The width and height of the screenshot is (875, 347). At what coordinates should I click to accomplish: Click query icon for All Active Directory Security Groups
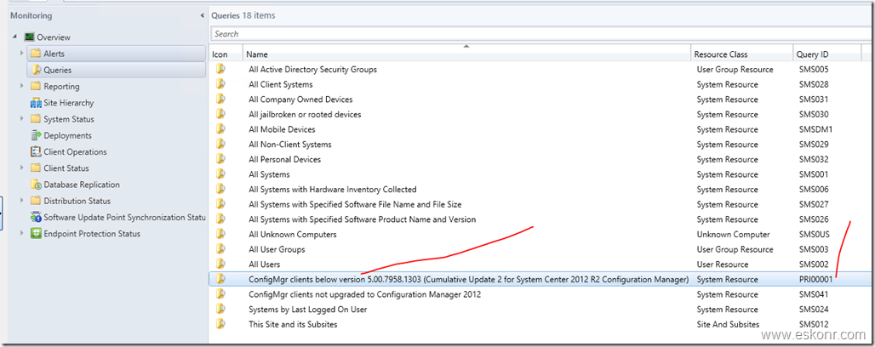(221, 69)
